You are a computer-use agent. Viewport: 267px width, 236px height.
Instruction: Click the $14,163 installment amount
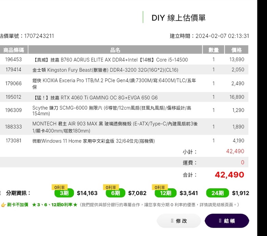[87, 193]
